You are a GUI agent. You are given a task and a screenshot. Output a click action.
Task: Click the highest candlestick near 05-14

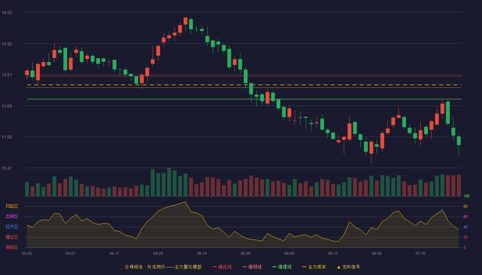pyautogui.click(x=186, y=21)
